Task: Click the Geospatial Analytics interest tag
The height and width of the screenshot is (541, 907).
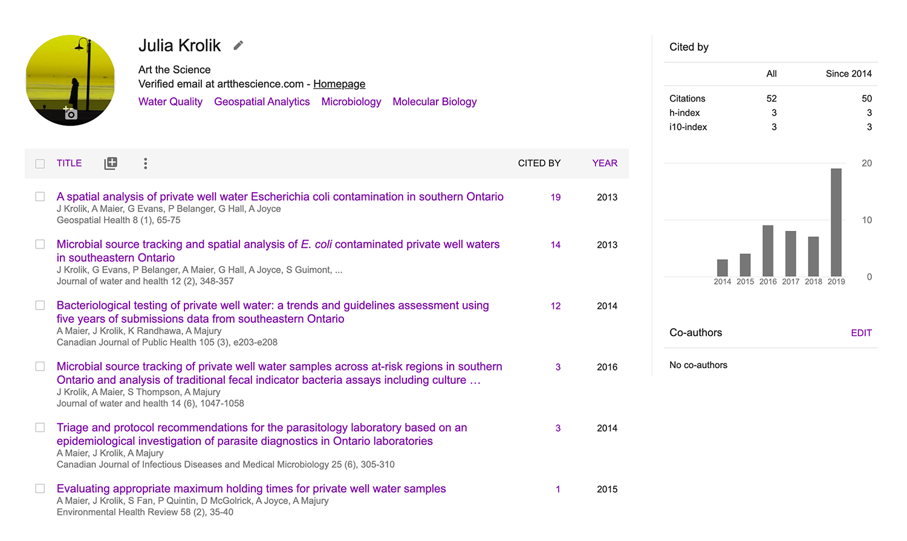Action: pos(262,102)
